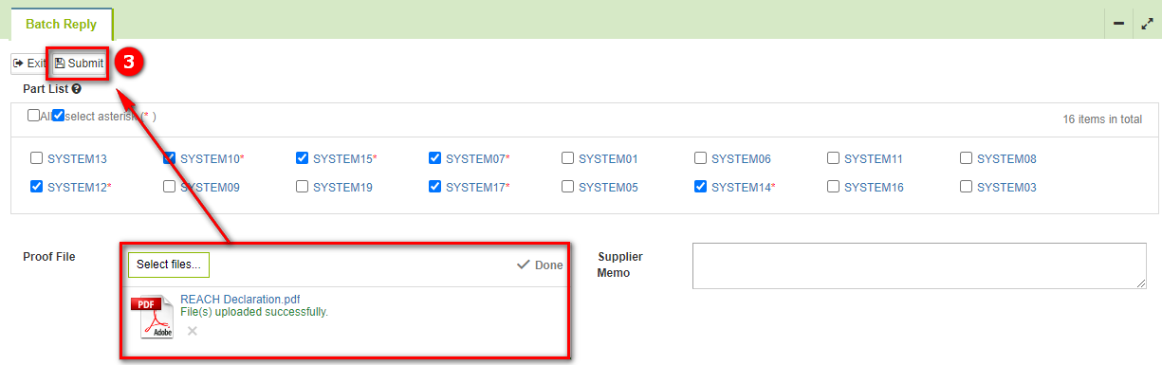The height and width of the screenshot is (365, 1162).
Task: Uncheck the SYSTEM10 checkbox
Action: [169, 158]
